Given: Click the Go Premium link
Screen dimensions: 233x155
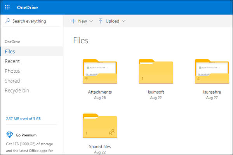Looking at the screenshot, I should (26, 135).
